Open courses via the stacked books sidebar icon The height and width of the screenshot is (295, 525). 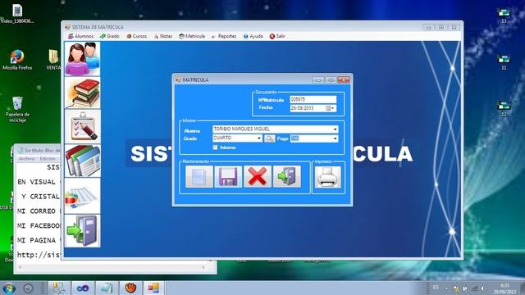point(82,93)
